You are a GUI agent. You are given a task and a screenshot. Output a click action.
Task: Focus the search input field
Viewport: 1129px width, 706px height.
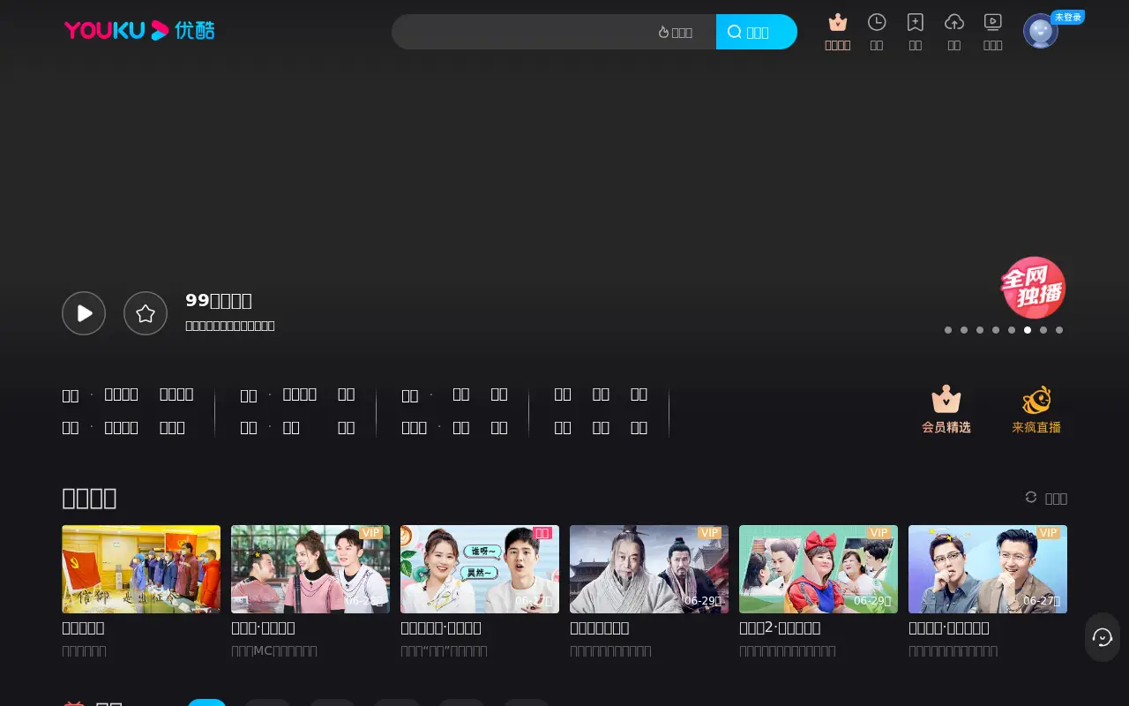[x=520, y=32]
